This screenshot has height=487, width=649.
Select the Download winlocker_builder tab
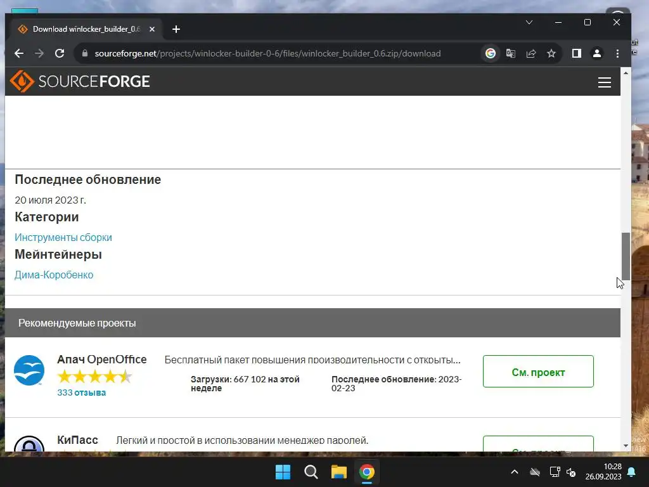(85, 29)
